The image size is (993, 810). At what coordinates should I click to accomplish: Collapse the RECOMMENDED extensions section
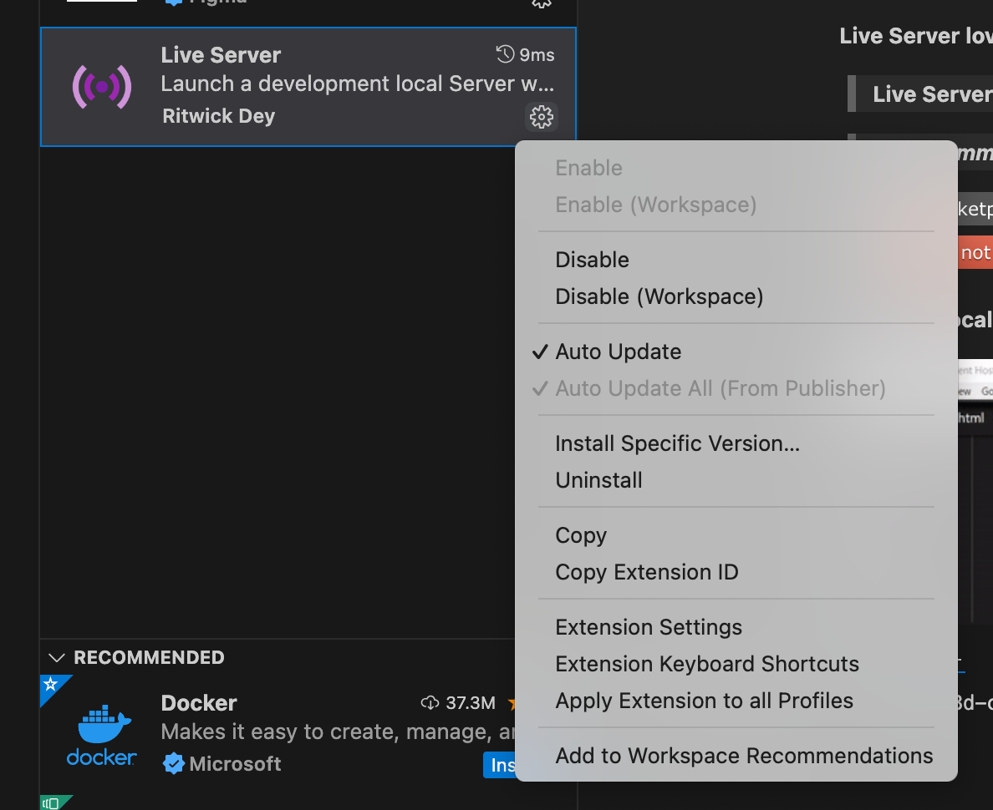[x=57, y=657]
